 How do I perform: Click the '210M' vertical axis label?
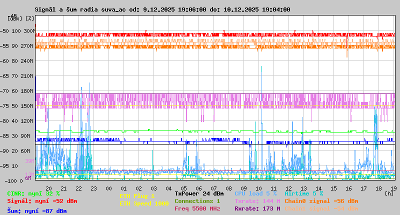coord(28,76)
